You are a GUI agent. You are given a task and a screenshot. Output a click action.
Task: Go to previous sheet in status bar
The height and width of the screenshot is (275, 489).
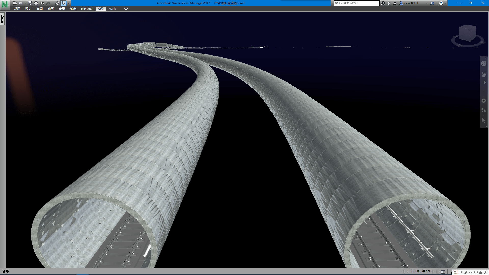408,272
